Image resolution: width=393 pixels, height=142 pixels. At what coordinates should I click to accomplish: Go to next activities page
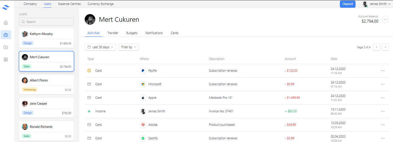tap(385, 47)
